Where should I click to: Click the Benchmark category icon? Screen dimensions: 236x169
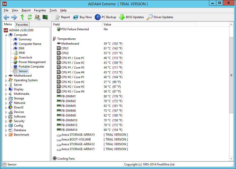click(x=11, y=135)
